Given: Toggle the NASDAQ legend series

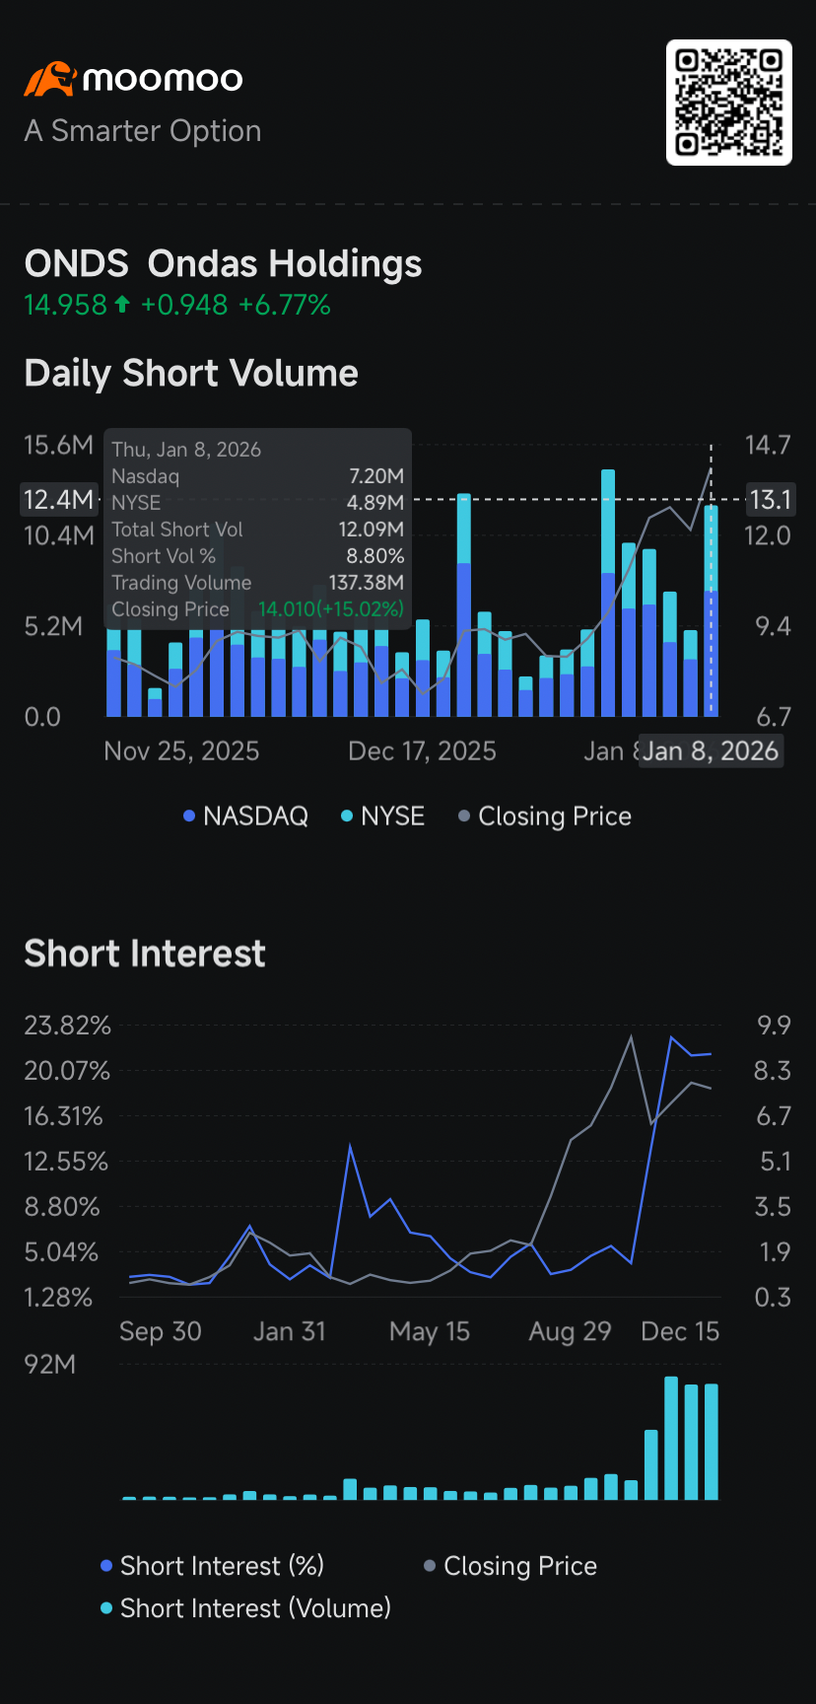Looking at the screenshot, I should click(x=246, y=816).
